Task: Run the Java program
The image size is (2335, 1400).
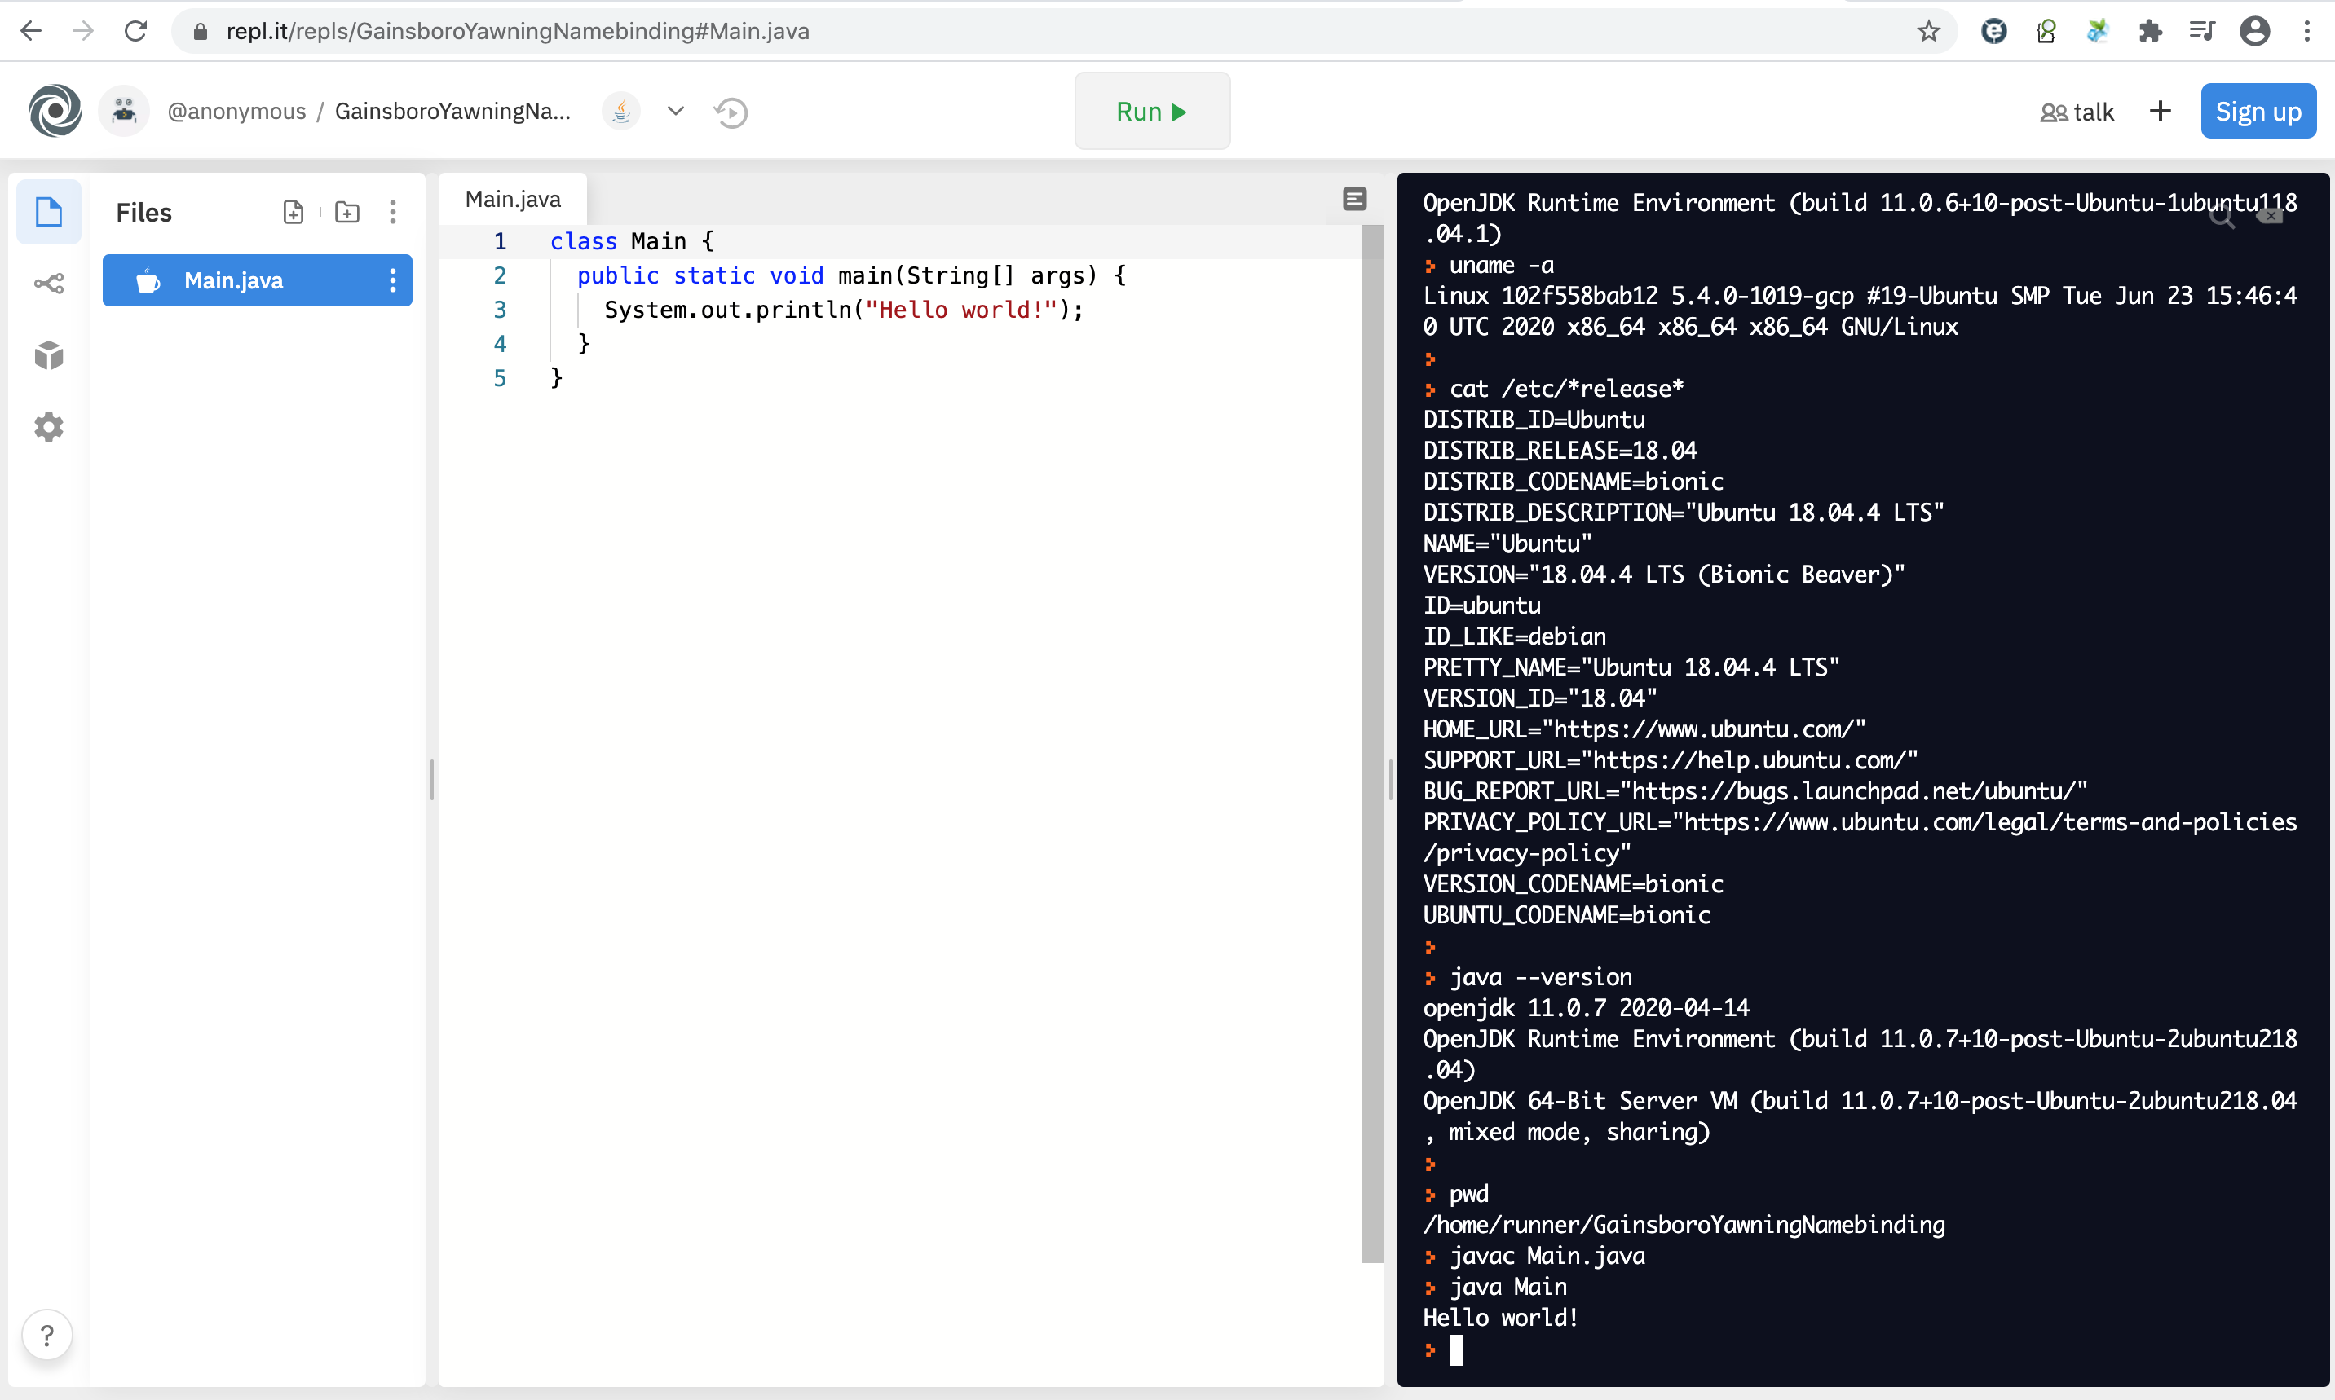Action: [1150, 110]
